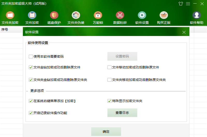Toggle 开启记录软件操作功能 checkbox
Image resolution: width=207 pixels, height=137 pixels.
coord(31,113)
